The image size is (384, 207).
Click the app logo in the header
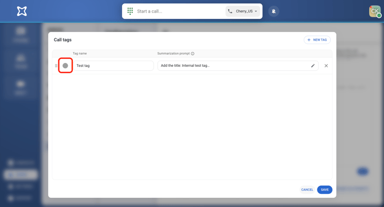[22, 11]
